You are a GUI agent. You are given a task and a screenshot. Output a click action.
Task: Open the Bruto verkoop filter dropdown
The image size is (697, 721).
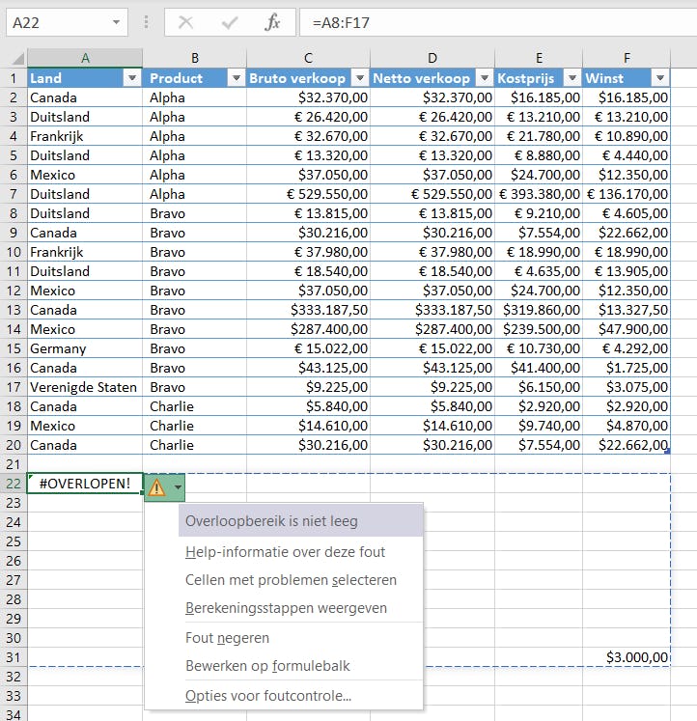pyautogui.click(x=359, y=78)
